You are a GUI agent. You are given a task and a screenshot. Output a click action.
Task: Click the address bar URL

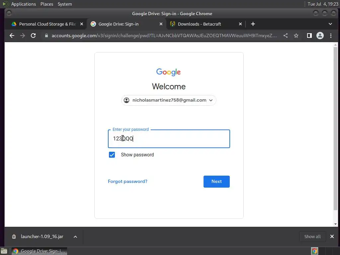[164, 36]
